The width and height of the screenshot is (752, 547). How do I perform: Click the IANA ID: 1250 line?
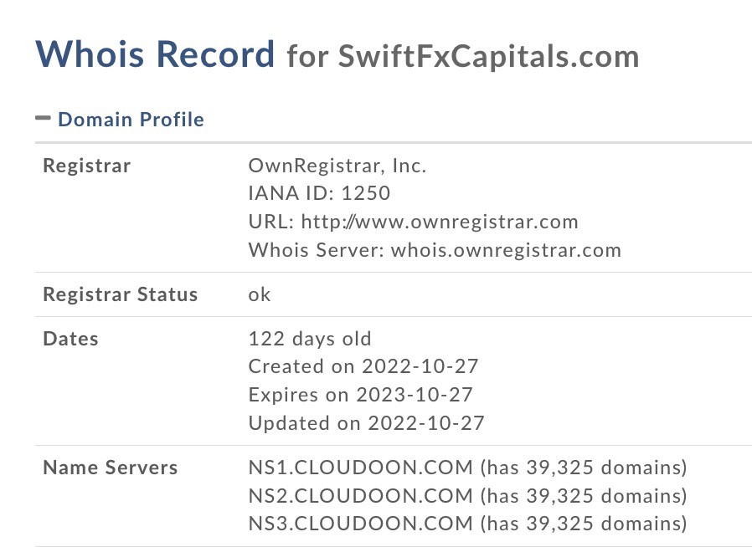(x=319, y=193)
